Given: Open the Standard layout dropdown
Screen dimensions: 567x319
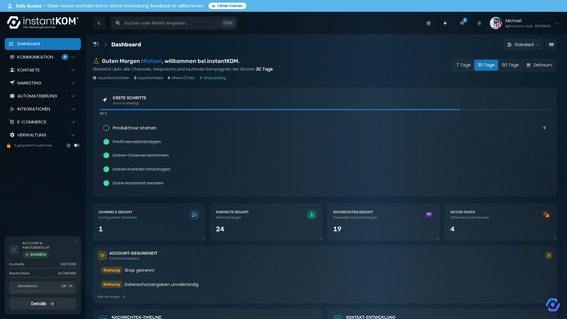Looking at the screenshot, I should [x=523, y=45].
